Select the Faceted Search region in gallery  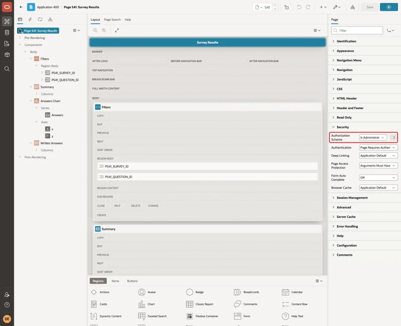pos(152,316)
